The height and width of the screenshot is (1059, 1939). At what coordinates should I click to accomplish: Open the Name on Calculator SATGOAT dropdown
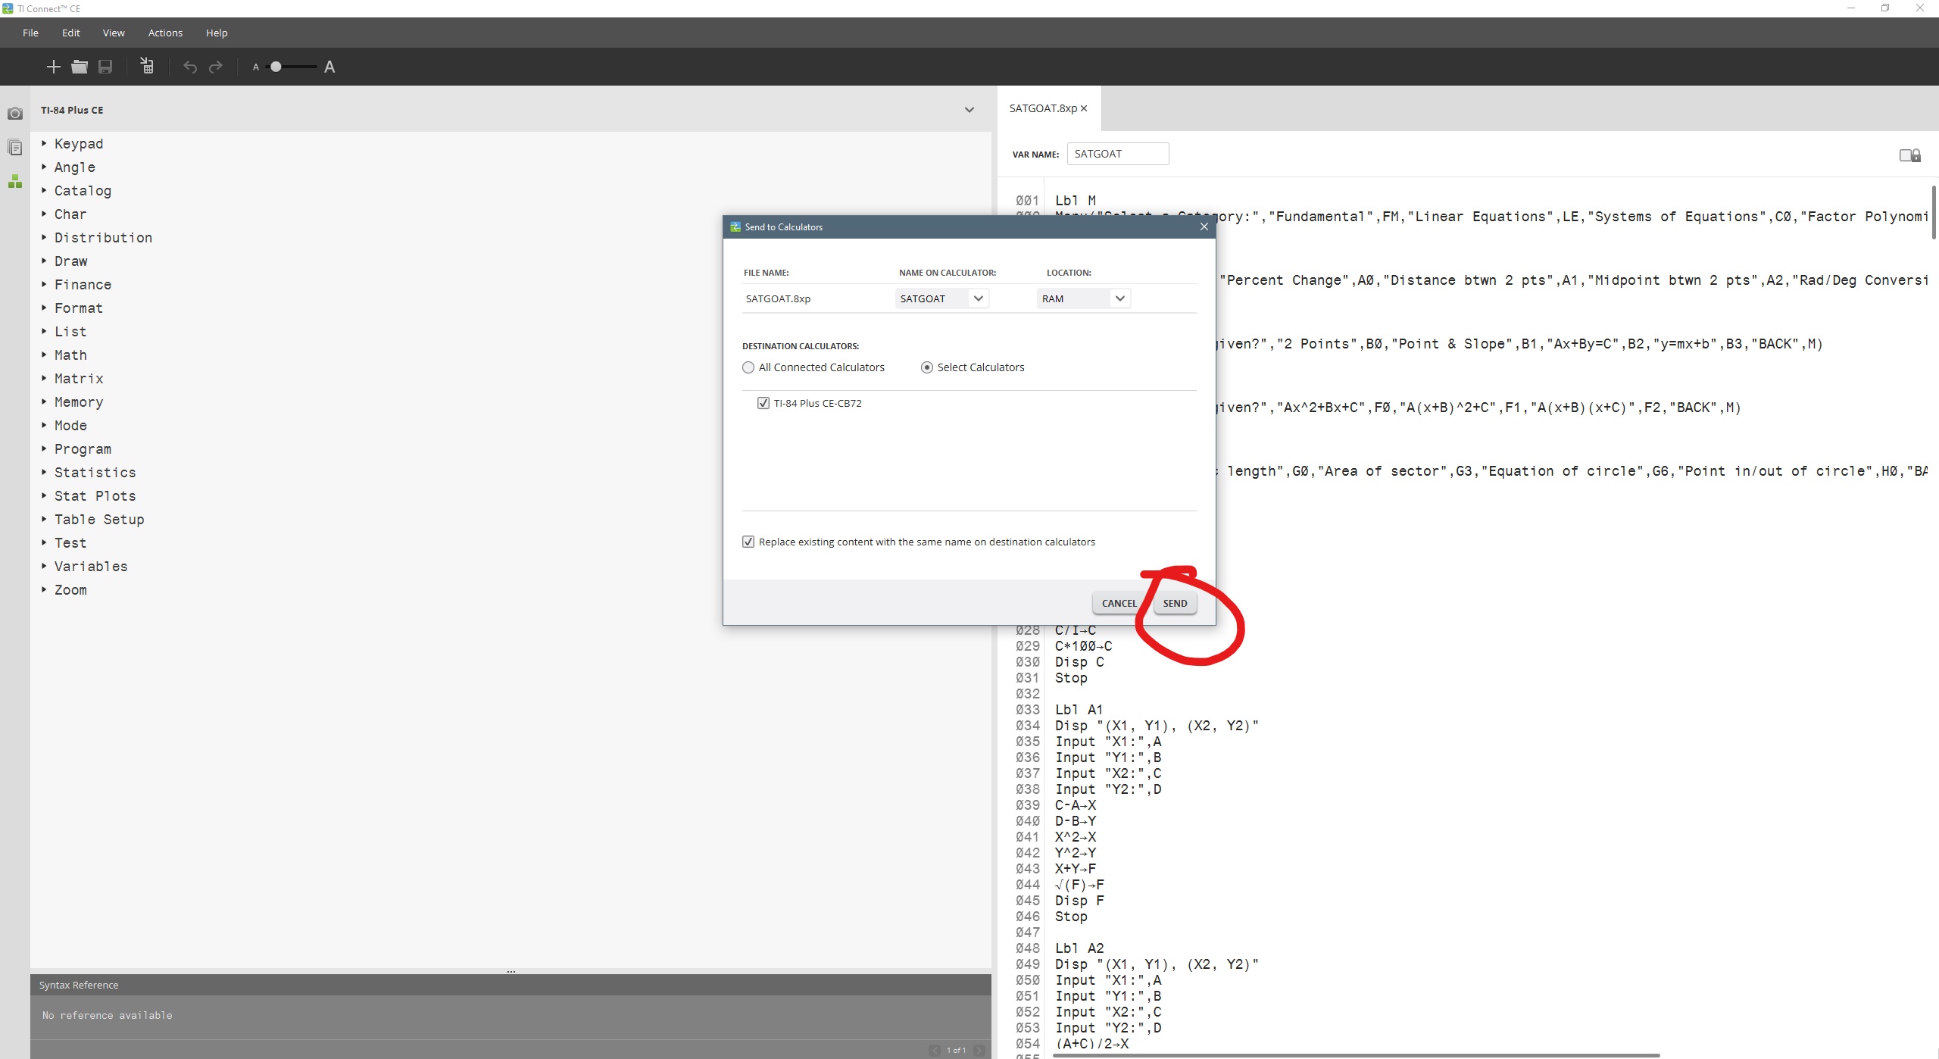click(x=978, y=298)
